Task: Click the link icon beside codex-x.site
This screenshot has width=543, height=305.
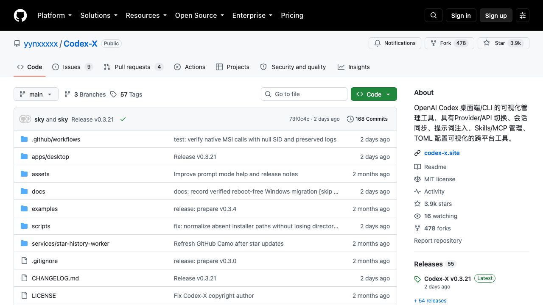Action: pos(417,153)
